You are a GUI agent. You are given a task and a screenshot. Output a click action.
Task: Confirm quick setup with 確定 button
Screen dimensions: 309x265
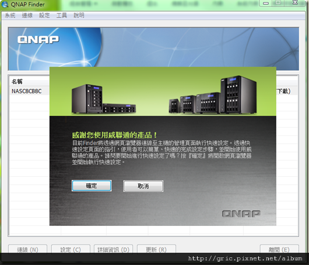92,186
